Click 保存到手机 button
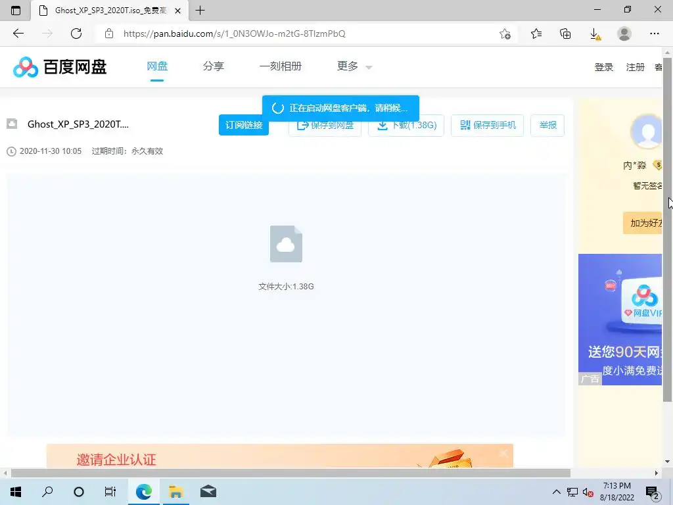 click(487, 126)
